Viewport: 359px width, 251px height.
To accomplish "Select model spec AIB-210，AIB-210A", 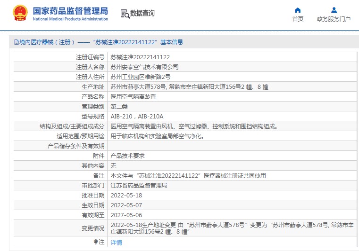I will (137, 117).
